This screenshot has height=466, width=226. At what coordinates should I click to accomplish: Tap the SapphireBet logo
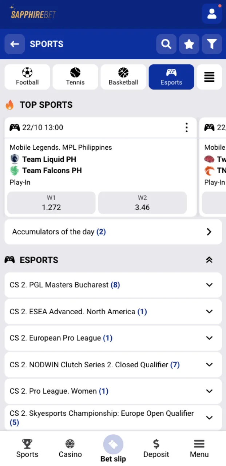click(x=33, y=13)
